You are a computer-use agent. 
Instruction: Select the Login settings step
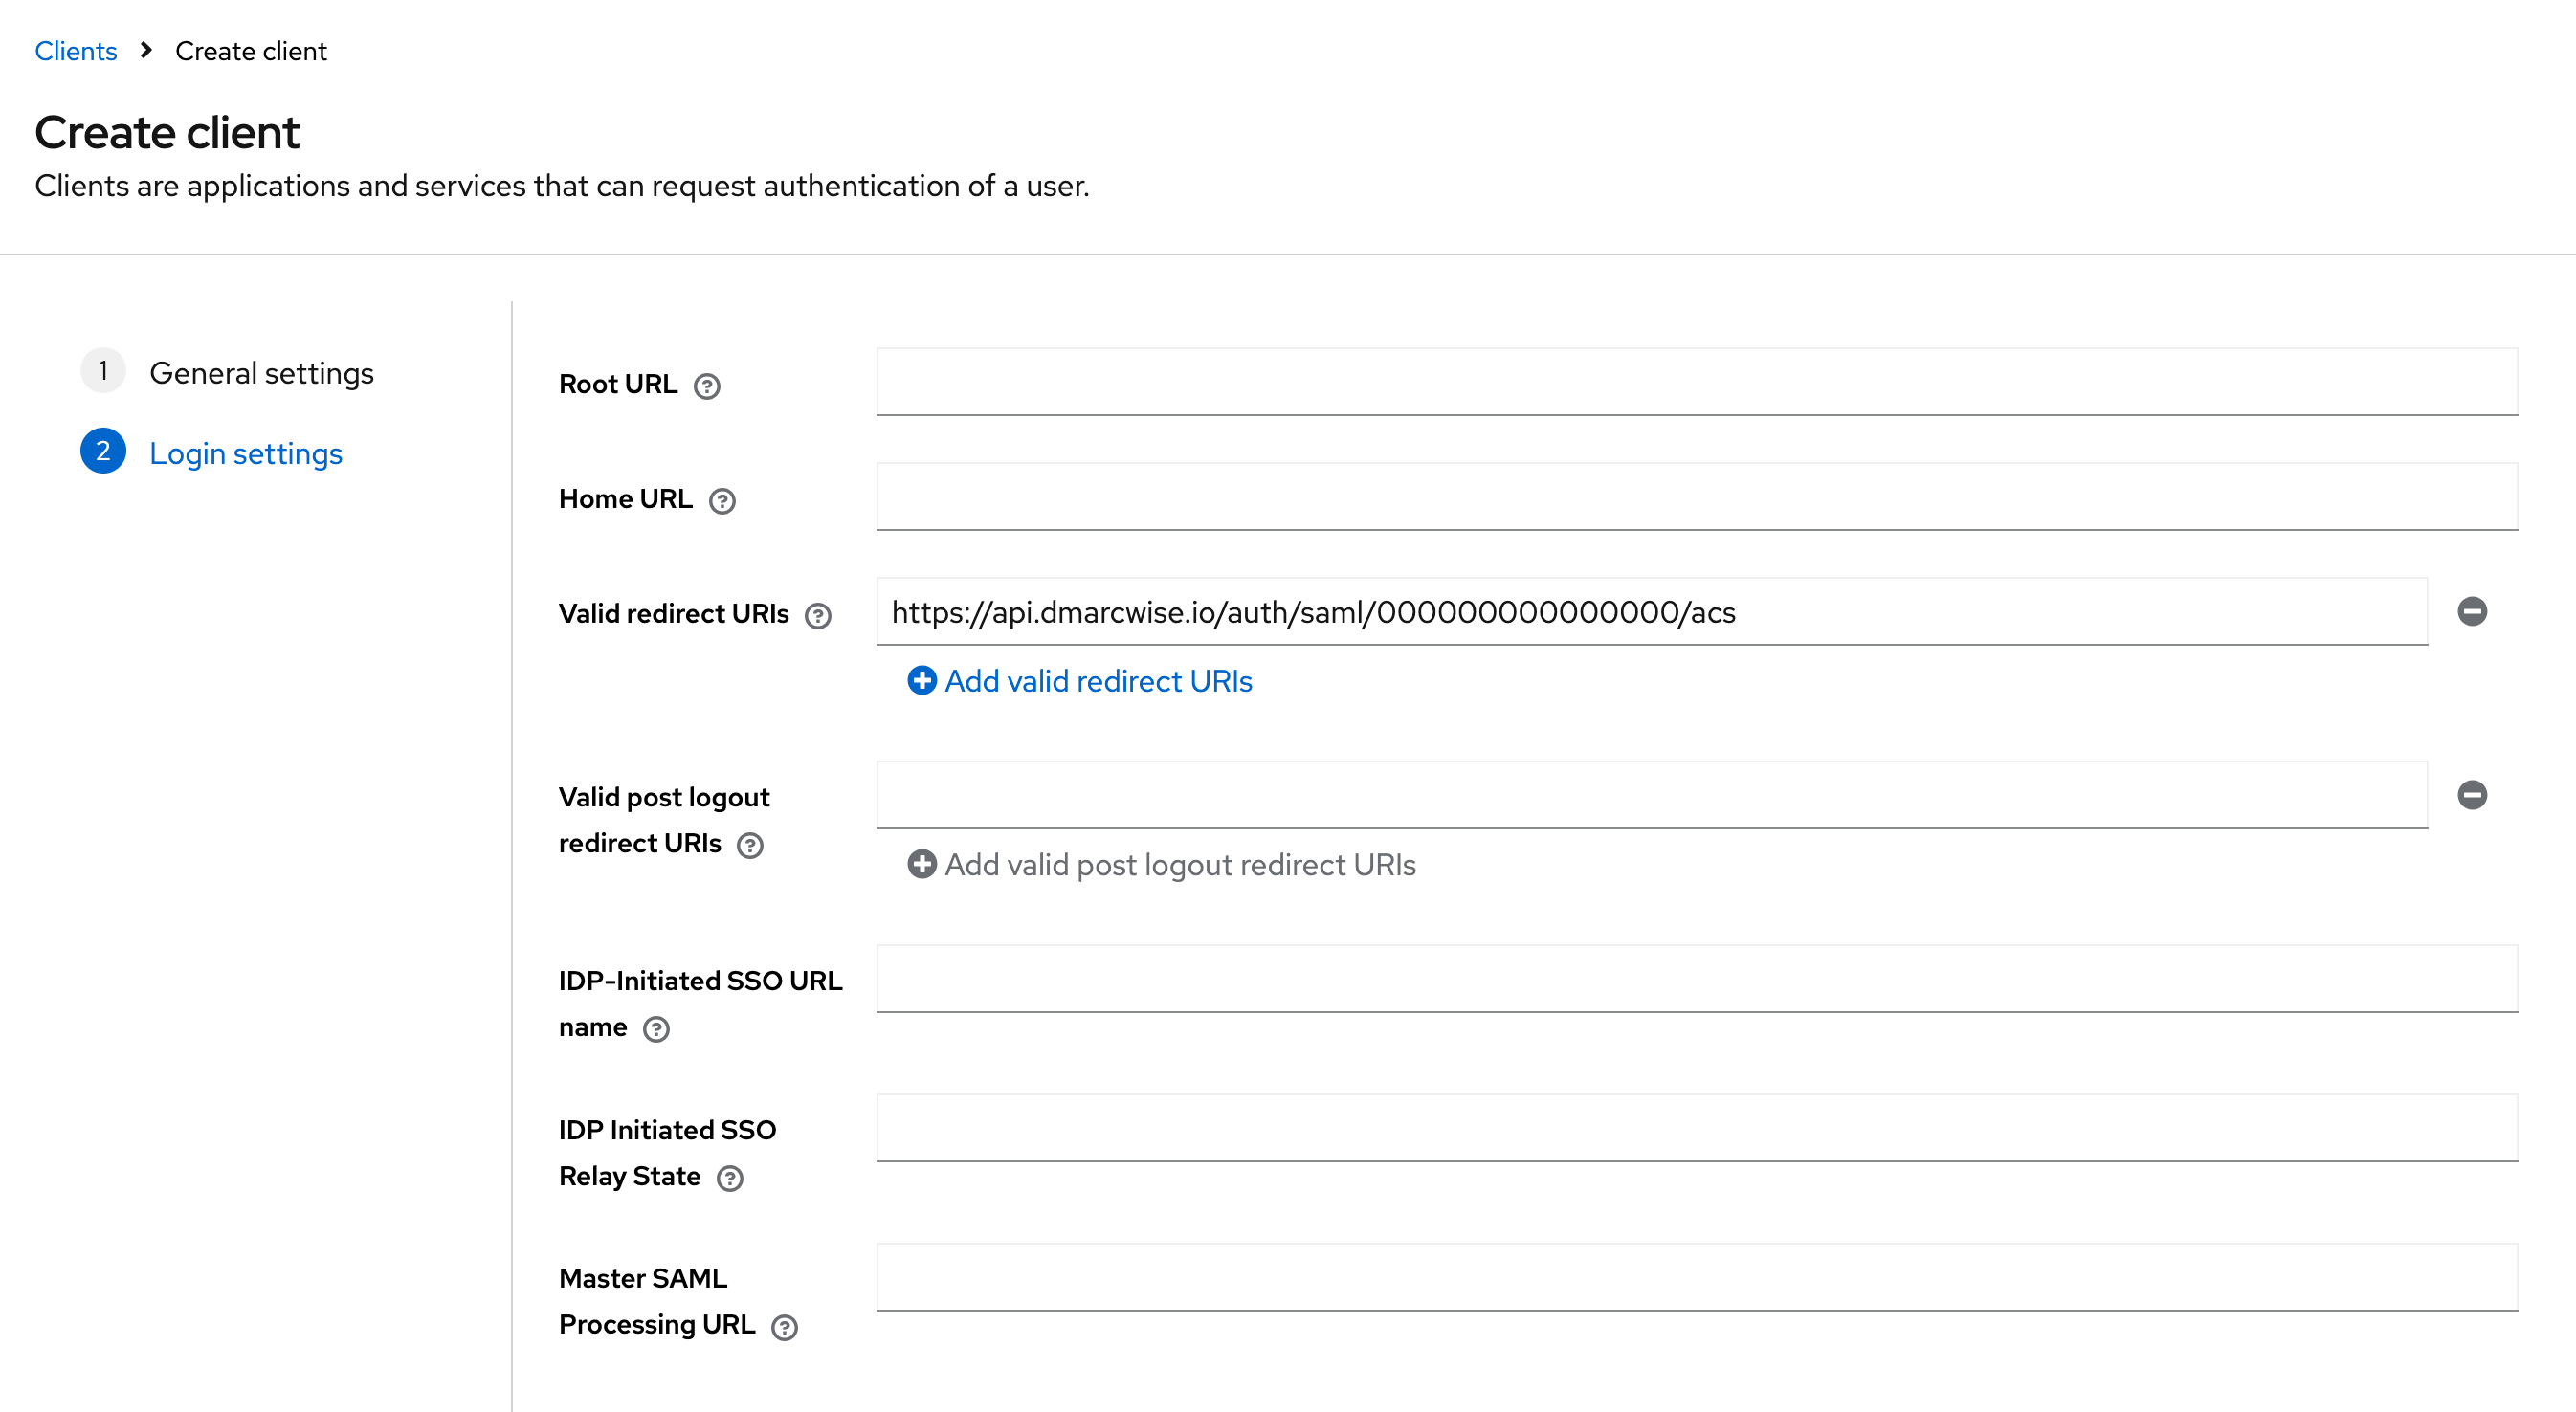tap(245, 453)
